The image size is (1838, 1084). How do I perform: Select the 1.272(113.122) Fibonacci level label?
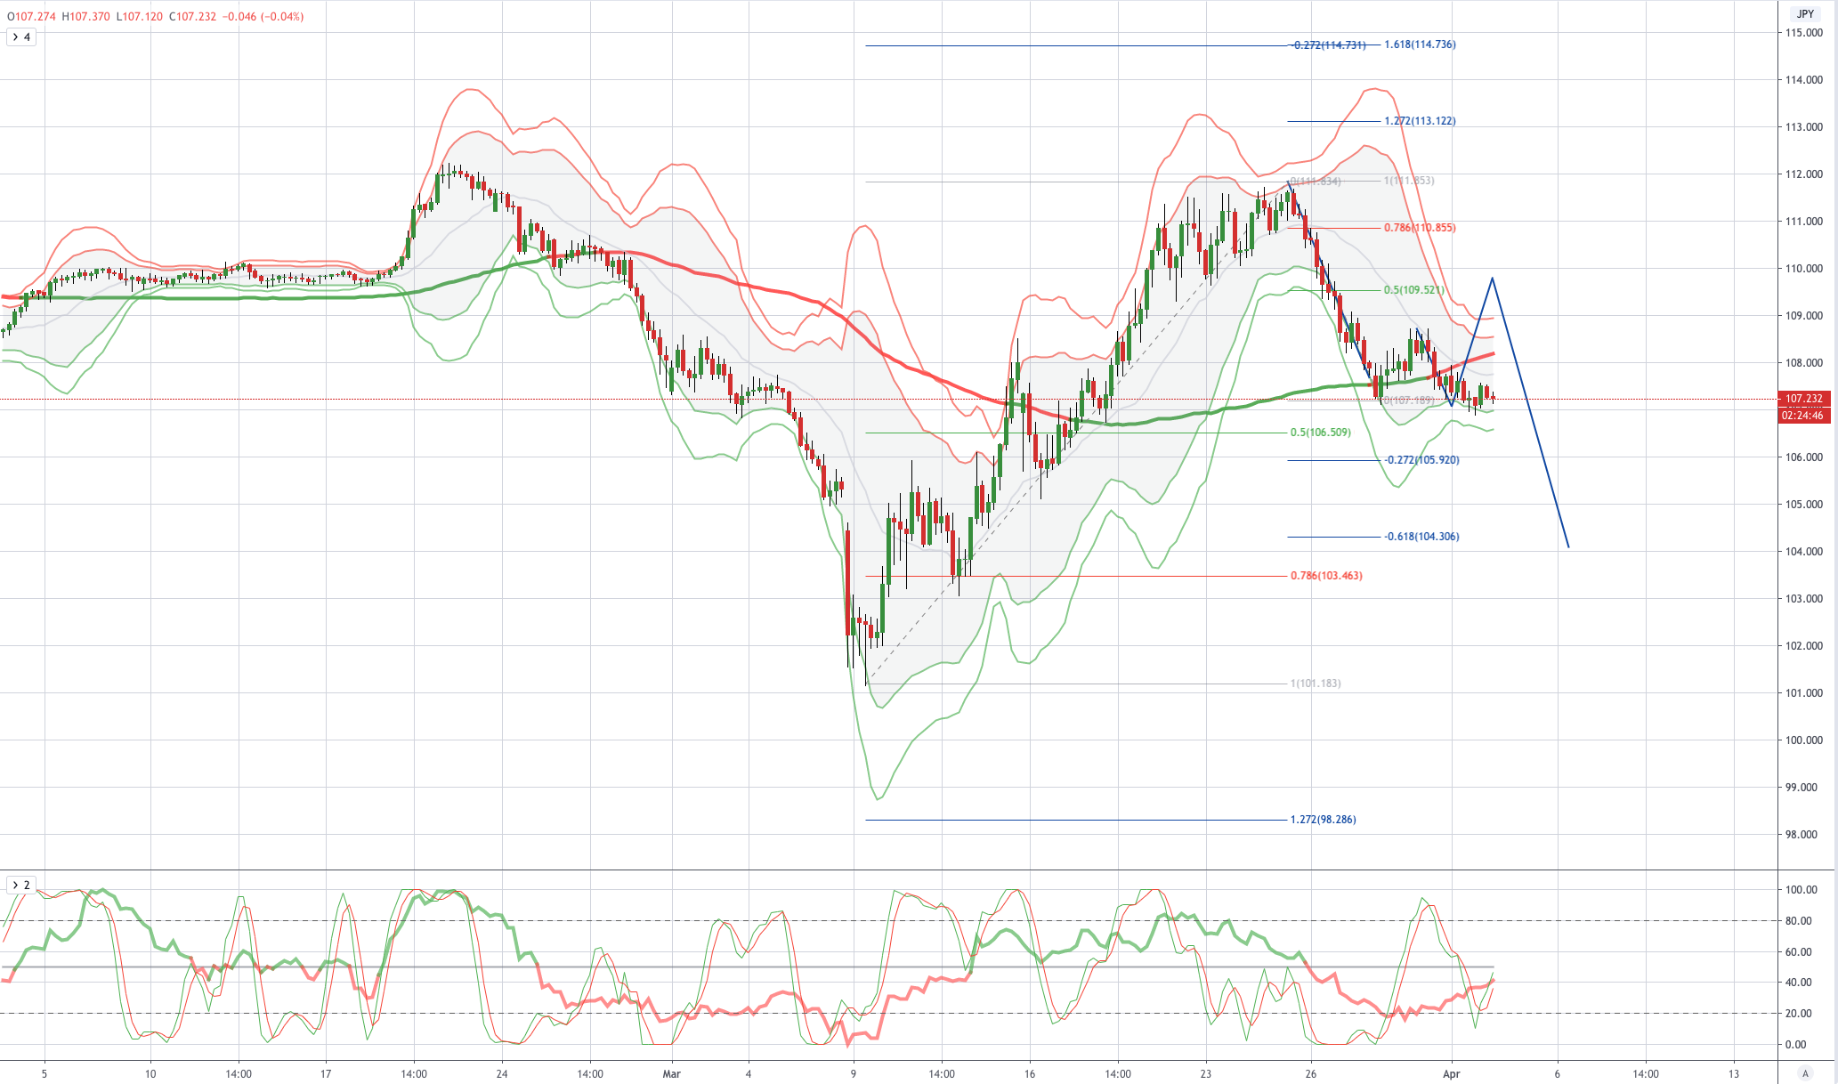(1420, 121)
